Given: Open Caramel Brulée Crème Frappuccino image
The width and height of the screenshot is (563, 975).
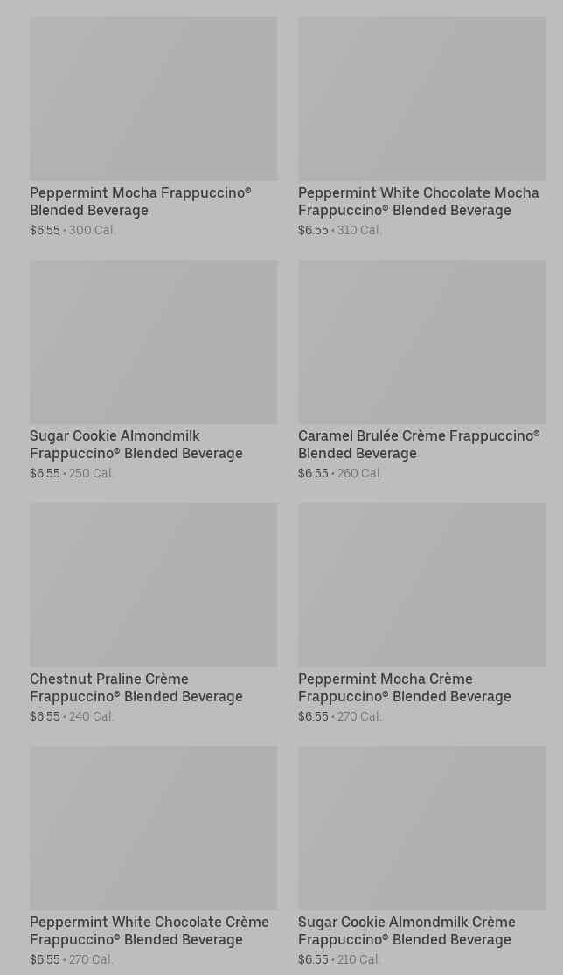Looking at the screenshot, I should [421, 341].
